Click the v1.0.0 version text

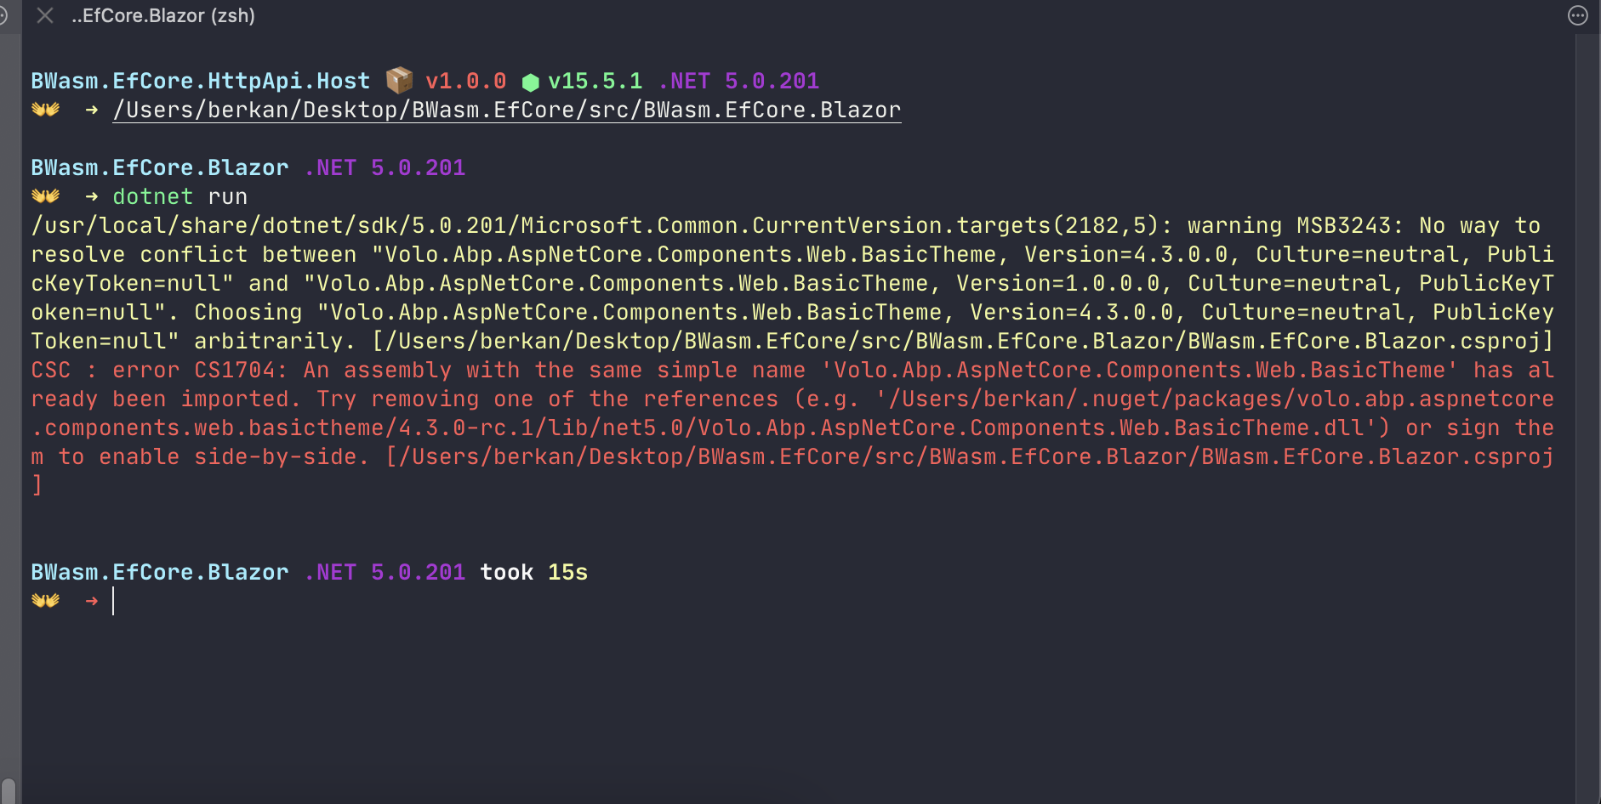(466, 80)
